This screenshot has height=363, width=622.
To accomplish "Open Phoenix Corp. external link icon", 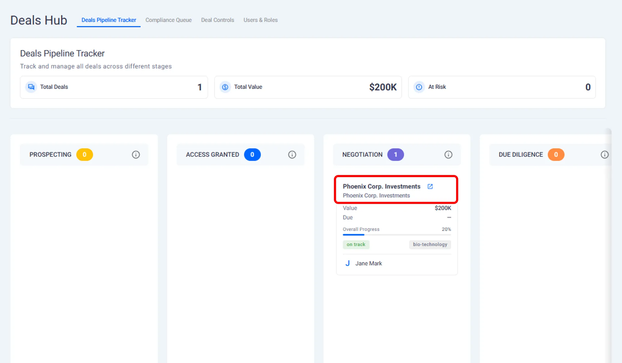I will point(430,186).
